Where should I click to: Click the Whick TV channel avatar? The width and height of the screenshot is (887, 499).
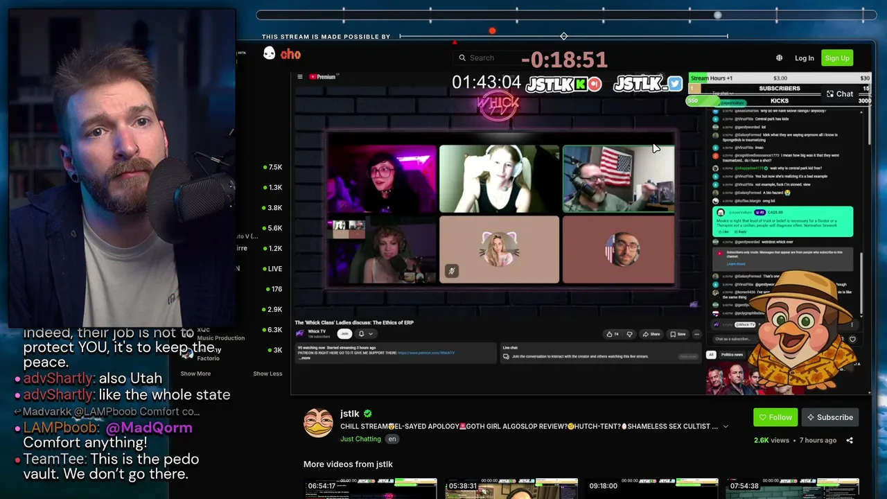click(x=300, y=333)
